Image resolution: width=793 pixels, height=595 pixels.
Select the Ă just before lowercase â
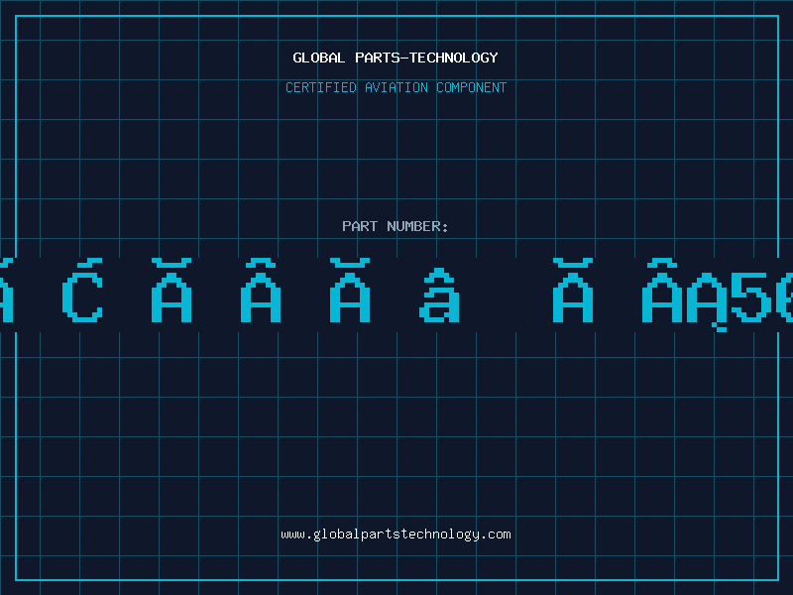[350, 295]
